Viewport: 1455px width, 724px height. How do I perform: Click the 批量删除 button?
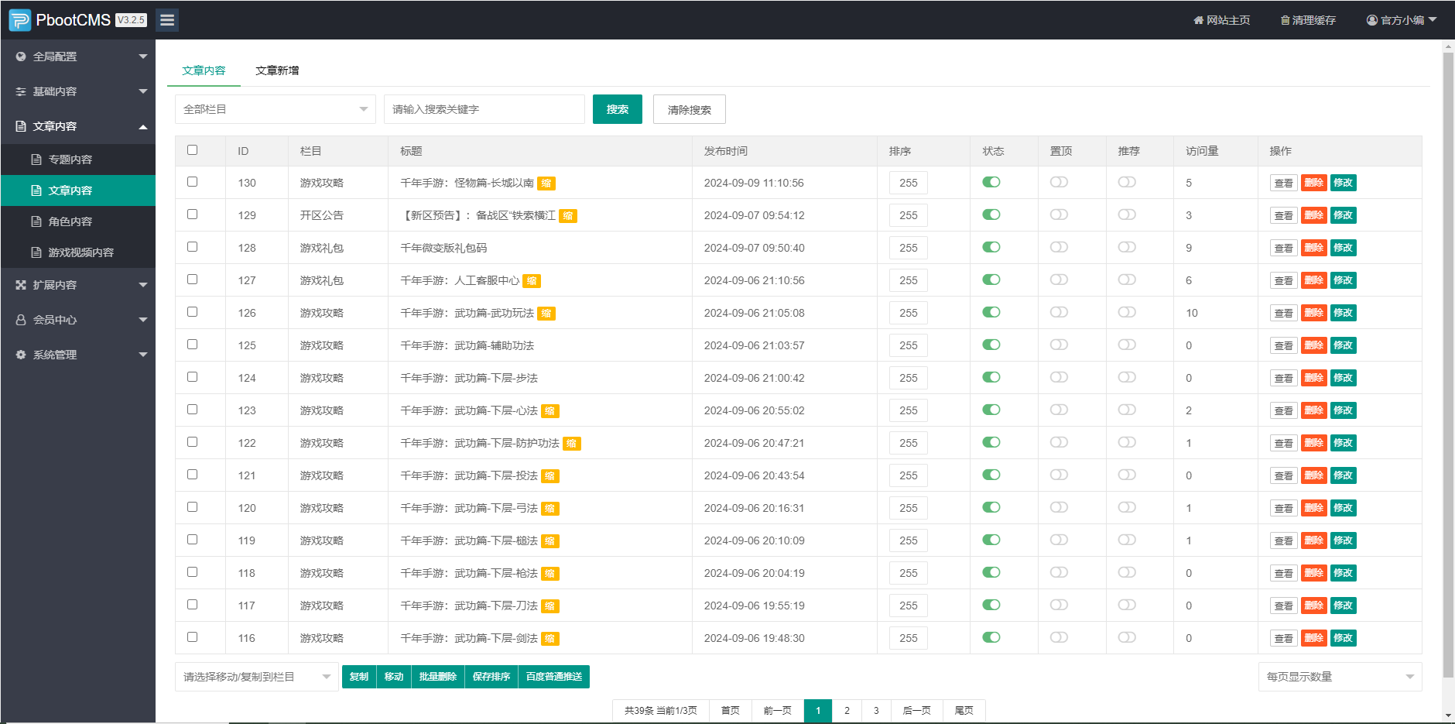[x=438, y=677]
